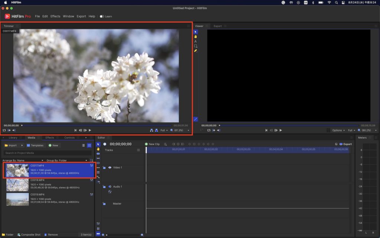The height and width of the screenshot is (238, 380).
Task: Switch to the Effects panel tab
Action: (x=50, y=138)
